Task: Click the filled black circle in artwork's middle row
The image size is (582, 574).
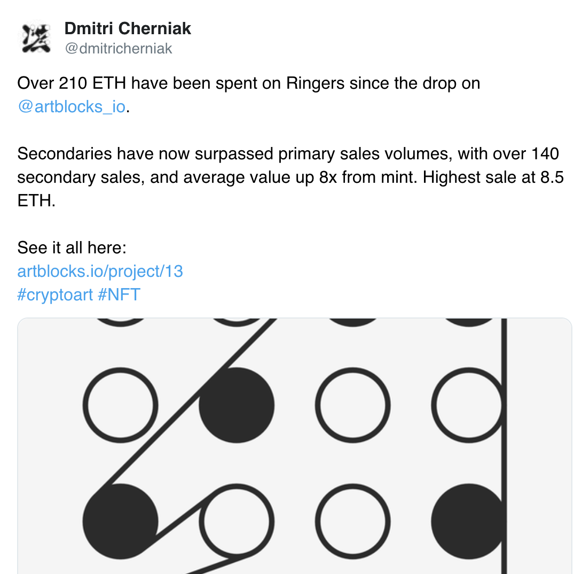Action: coord(237,405)
